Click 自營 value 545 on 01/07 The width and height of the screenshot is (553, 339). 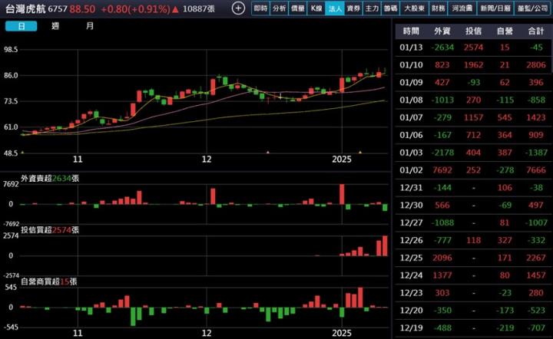click(505, 117)
